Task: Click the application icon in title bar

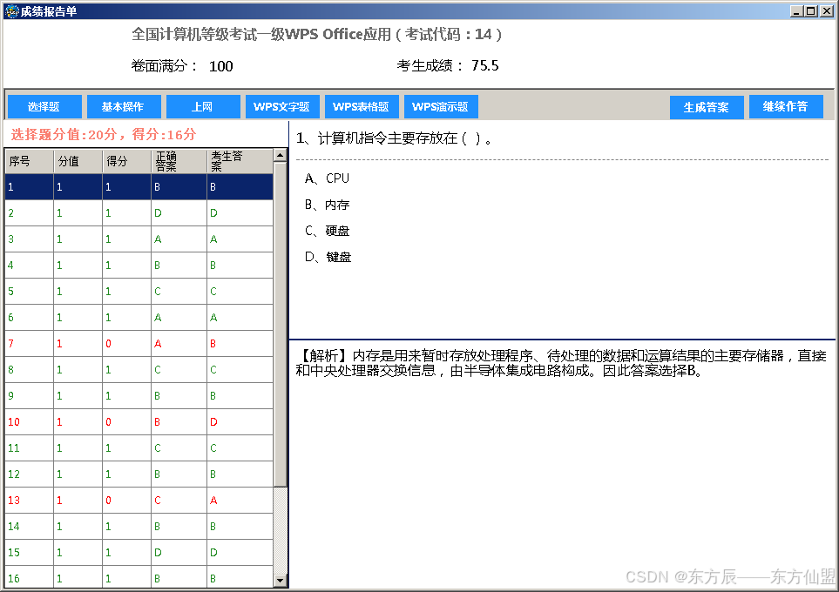Action: (11, 10)
